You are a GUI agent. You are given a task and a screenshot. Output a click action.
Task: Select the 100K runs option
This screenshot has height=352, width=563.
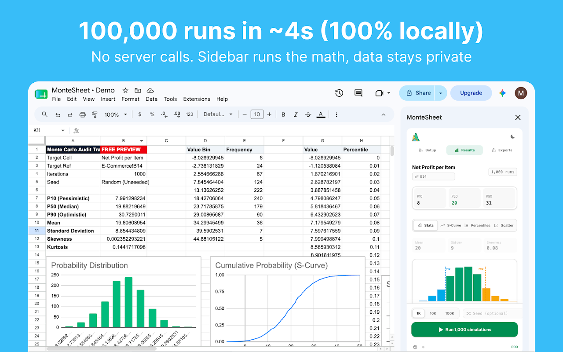[x=450, y=313]
